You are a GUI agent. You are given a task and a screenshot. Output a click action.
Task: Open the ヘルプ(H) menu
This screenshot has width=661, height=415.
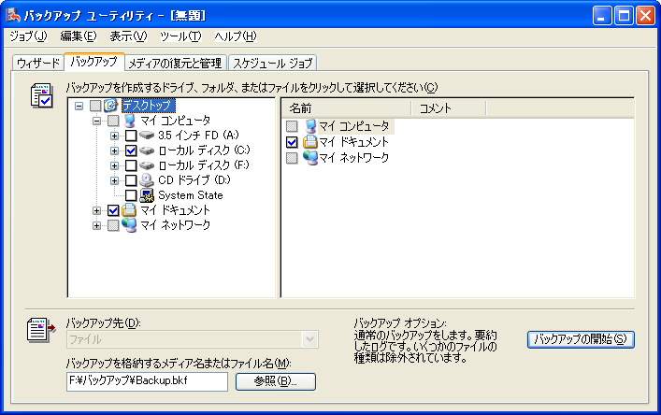[236, 36]
